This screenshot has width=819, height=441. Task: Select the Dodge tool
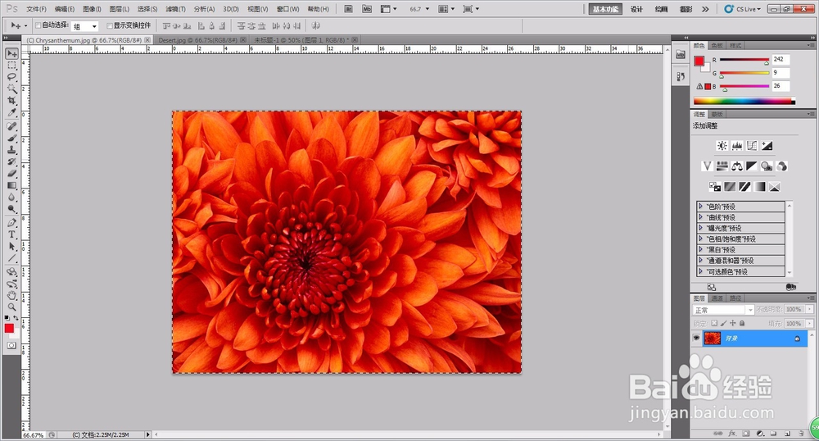coord(11,209)
